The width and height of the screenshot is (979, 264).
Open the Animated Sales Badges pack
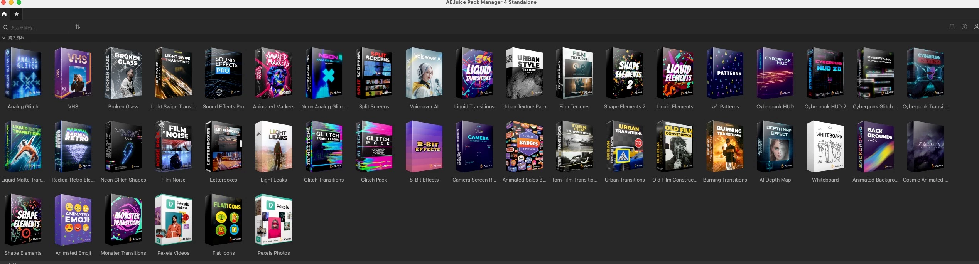525,146
